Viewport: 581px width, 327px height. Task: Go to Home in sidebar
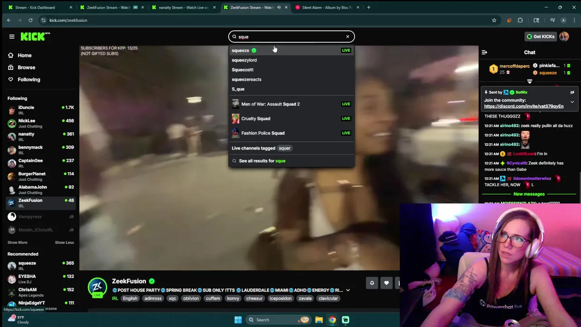[25, 55]
